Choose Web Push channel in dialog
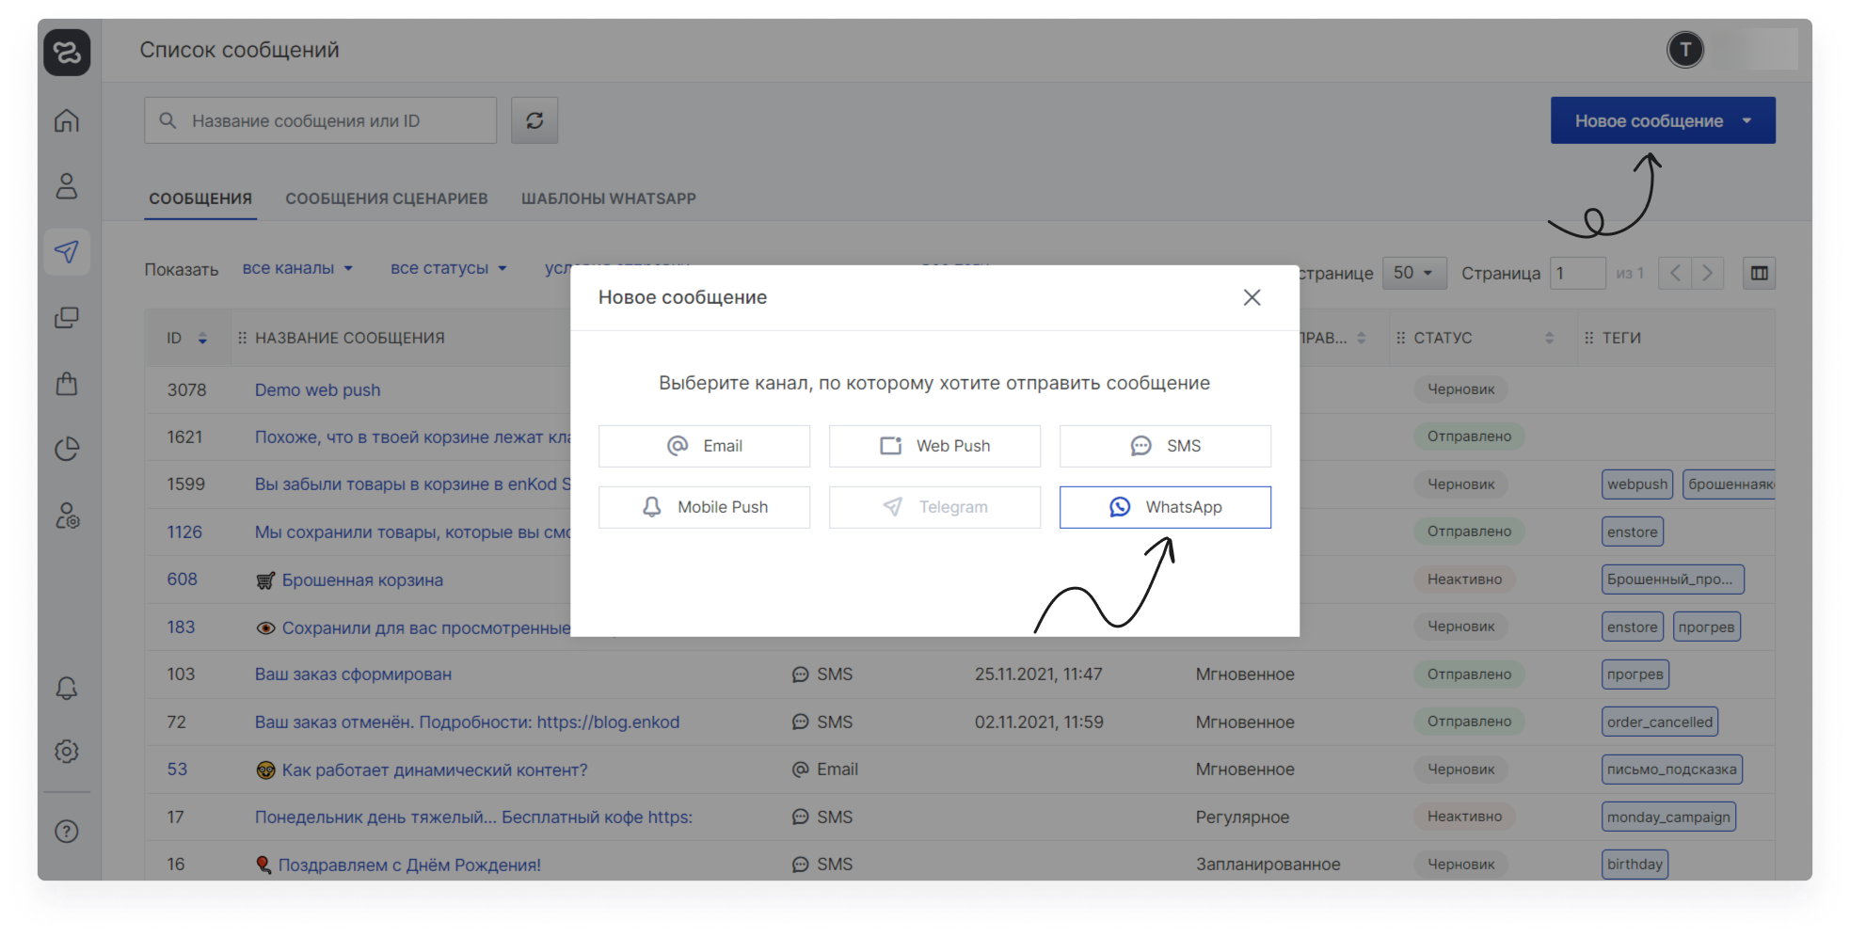Viewport: 1850px width, 937px height. coord(934,446)
